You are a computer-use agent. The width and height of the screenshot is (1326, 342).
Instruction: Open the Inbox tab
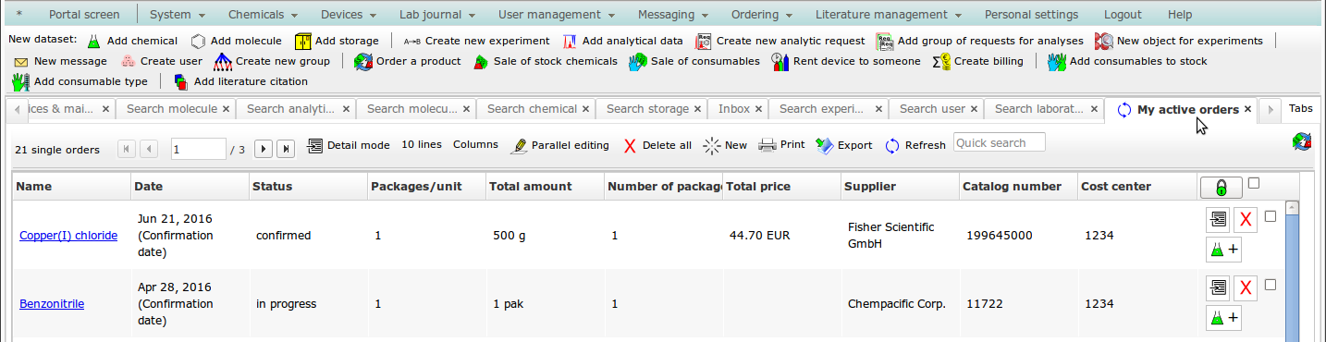(734, 109)
